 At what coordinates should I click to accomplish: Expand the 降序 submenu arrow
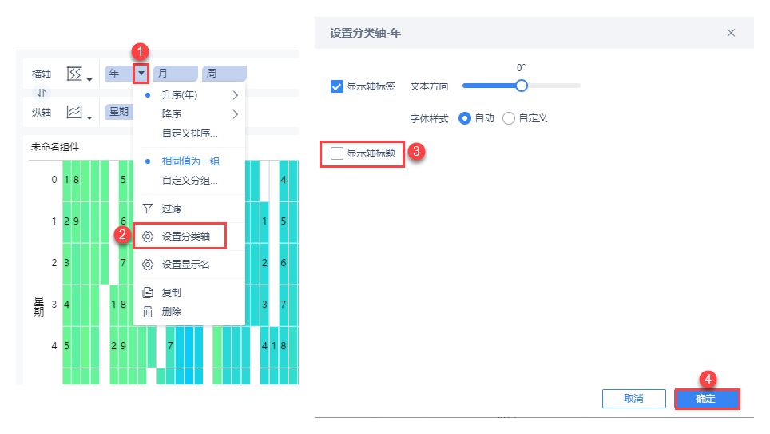click(236, 114)
